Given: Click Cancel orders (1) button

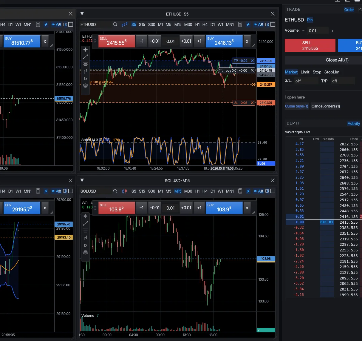Looking at the screenshot, I should point(326,106).
